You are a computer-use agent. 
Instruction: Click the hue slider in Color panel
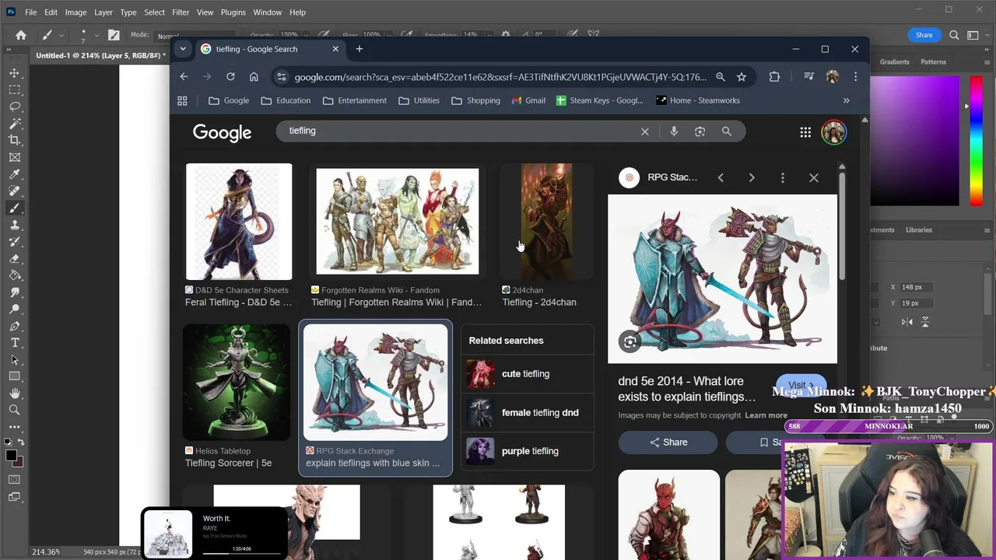tap(977, 141)
